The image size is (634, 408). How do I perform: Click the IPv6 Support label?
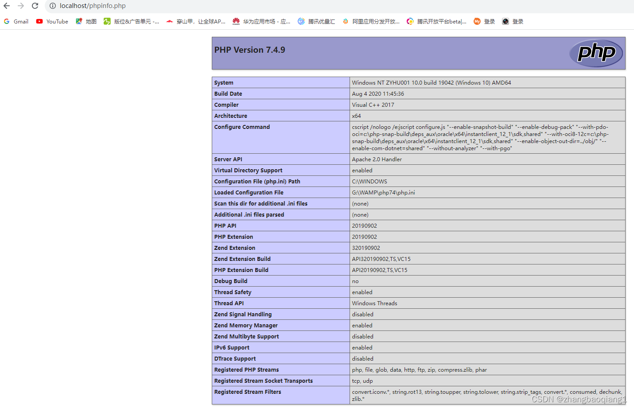[x=232, y=348]
